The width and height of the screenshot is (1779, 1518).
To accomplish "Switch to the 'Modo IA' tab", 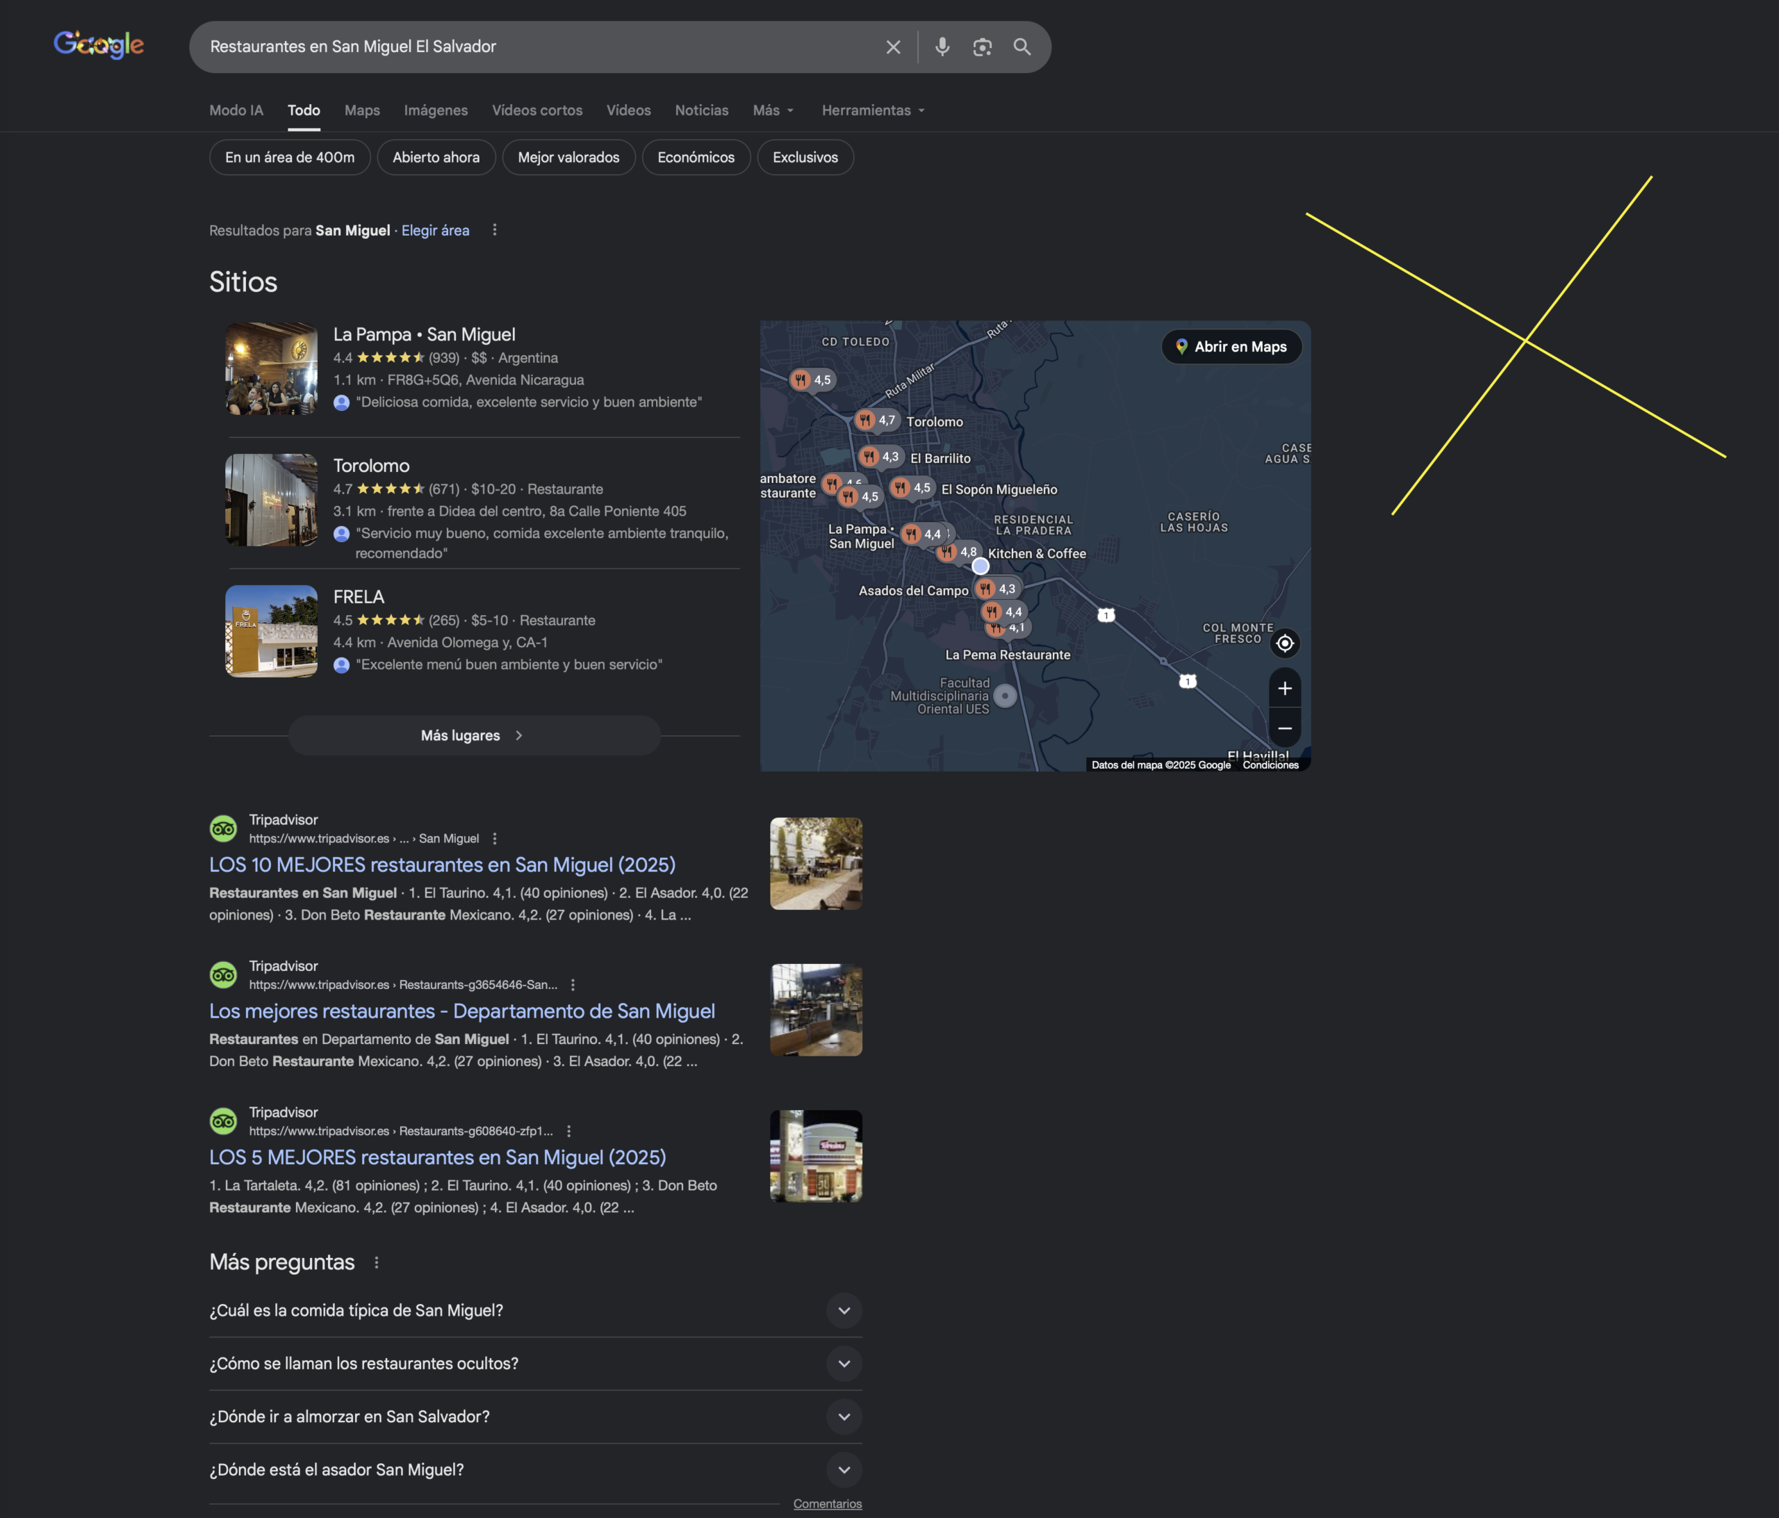I will coord(236,110).
